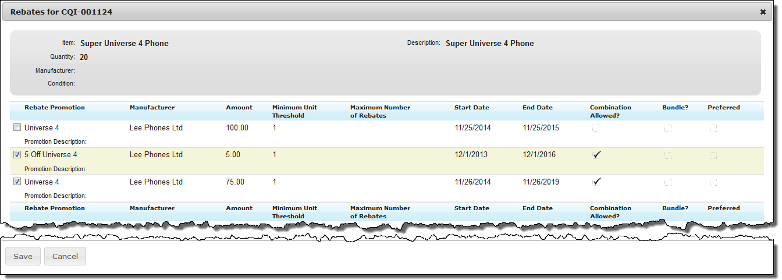Toggle Preferred checkbox for the 100.00 rebate
This screenshot has width=782, height=280.
click(x=713, y=128)
